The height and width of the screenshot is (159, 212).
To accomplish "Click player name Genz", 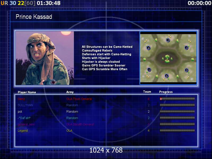I will coord(21,99).
